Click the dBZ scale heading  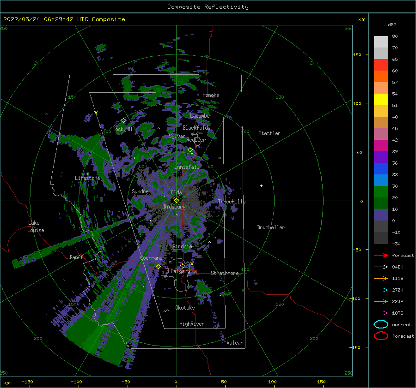[x=392, y=24]
